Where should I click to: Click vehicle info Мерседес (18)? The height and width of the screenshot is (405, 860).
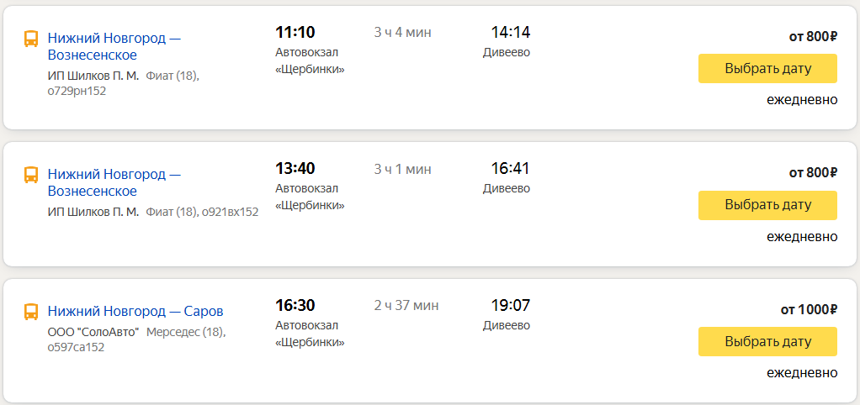coord(186,332)
